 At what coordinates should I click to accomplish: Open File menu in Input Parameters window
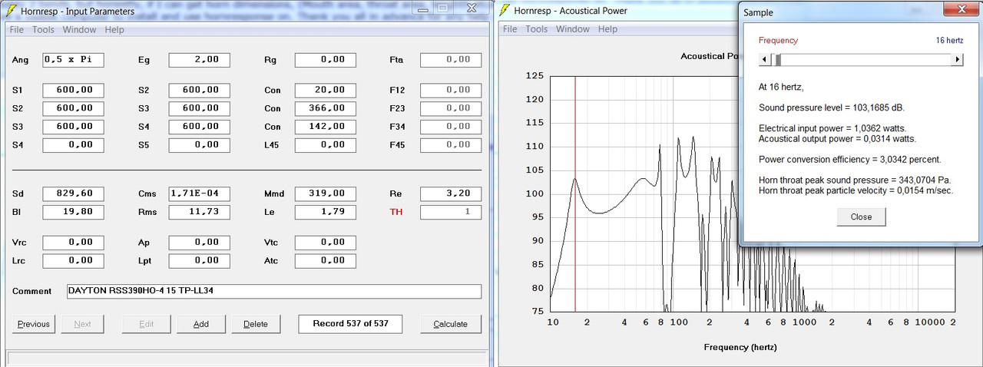click(16, 30)
